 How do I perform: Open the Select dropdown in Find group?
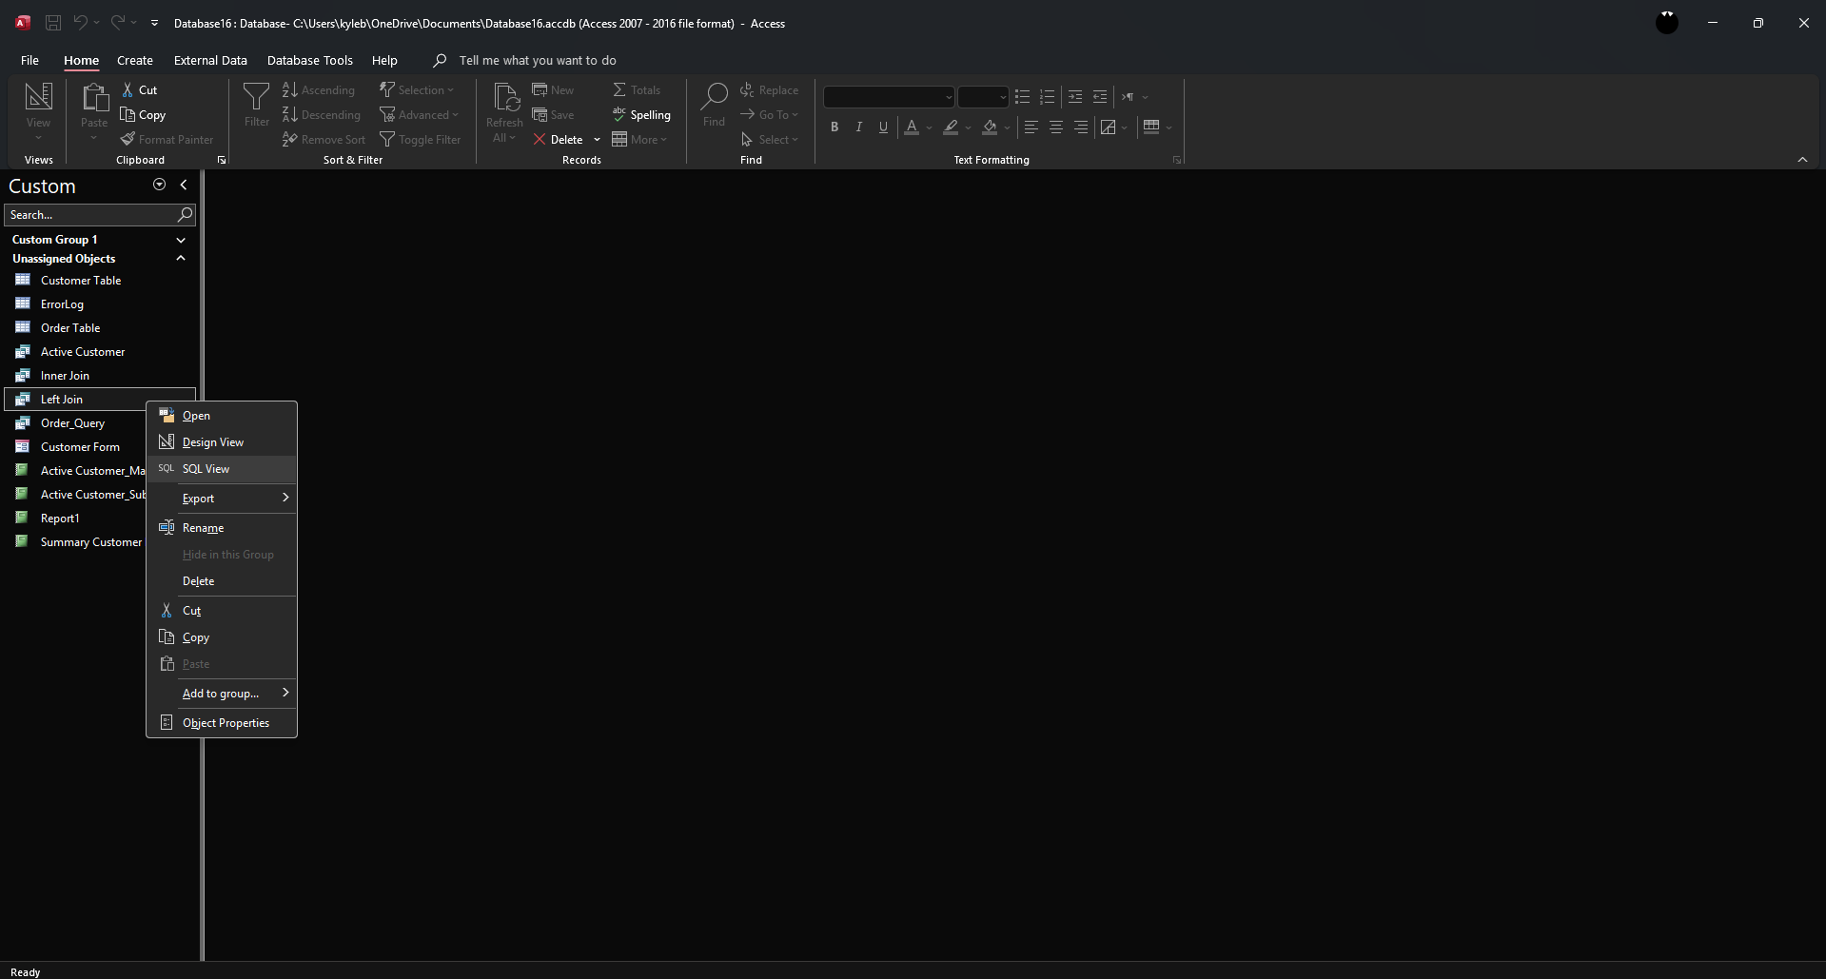(769, 139)
